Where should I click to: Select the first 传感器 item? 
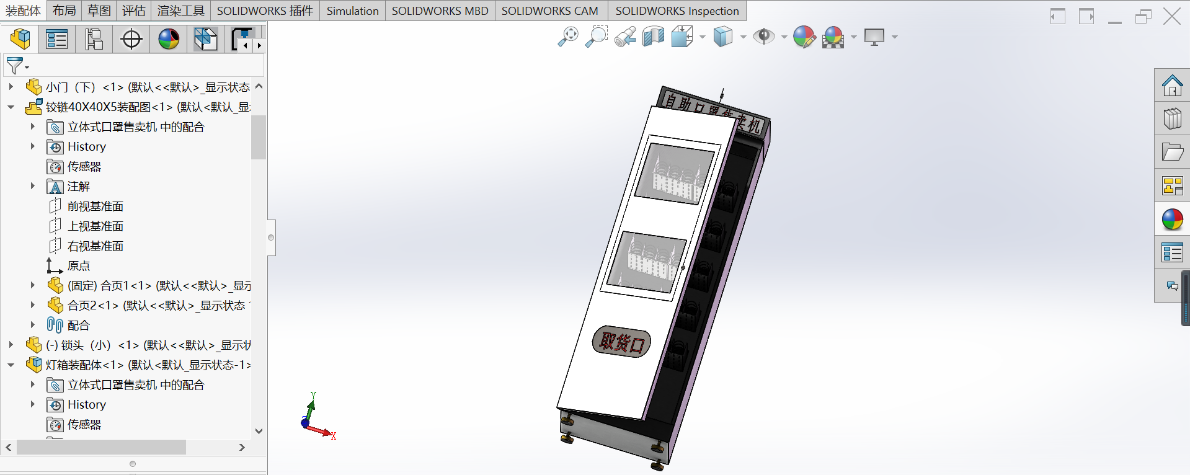pyautogui.click(x=84, y=166)
